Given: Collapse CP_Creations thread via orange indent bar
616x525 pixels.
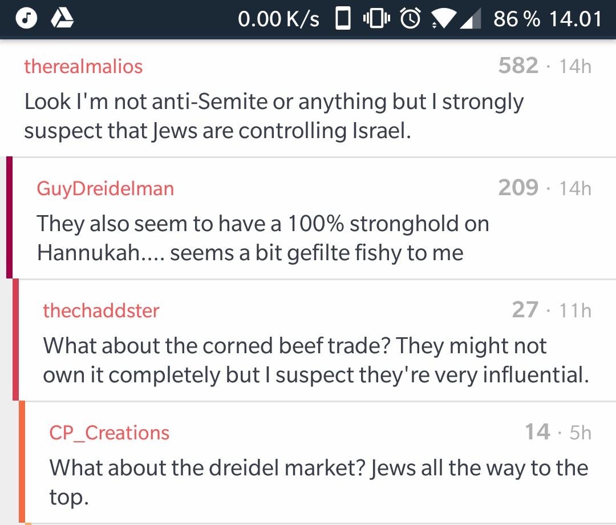Looking at the screenshot, I should click(x=22, y=462).
